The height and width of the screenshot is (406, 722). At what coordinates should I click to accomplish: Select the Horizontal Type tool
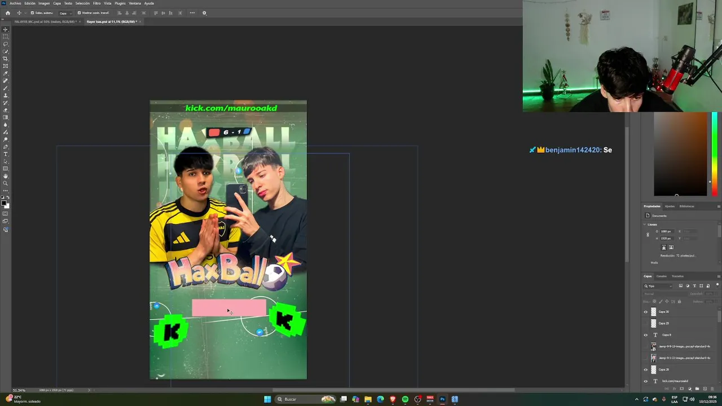point(6,154)
